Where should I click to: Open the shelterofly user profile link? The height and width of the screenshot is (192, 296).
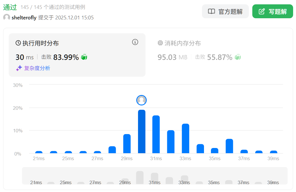coord(24,18)
